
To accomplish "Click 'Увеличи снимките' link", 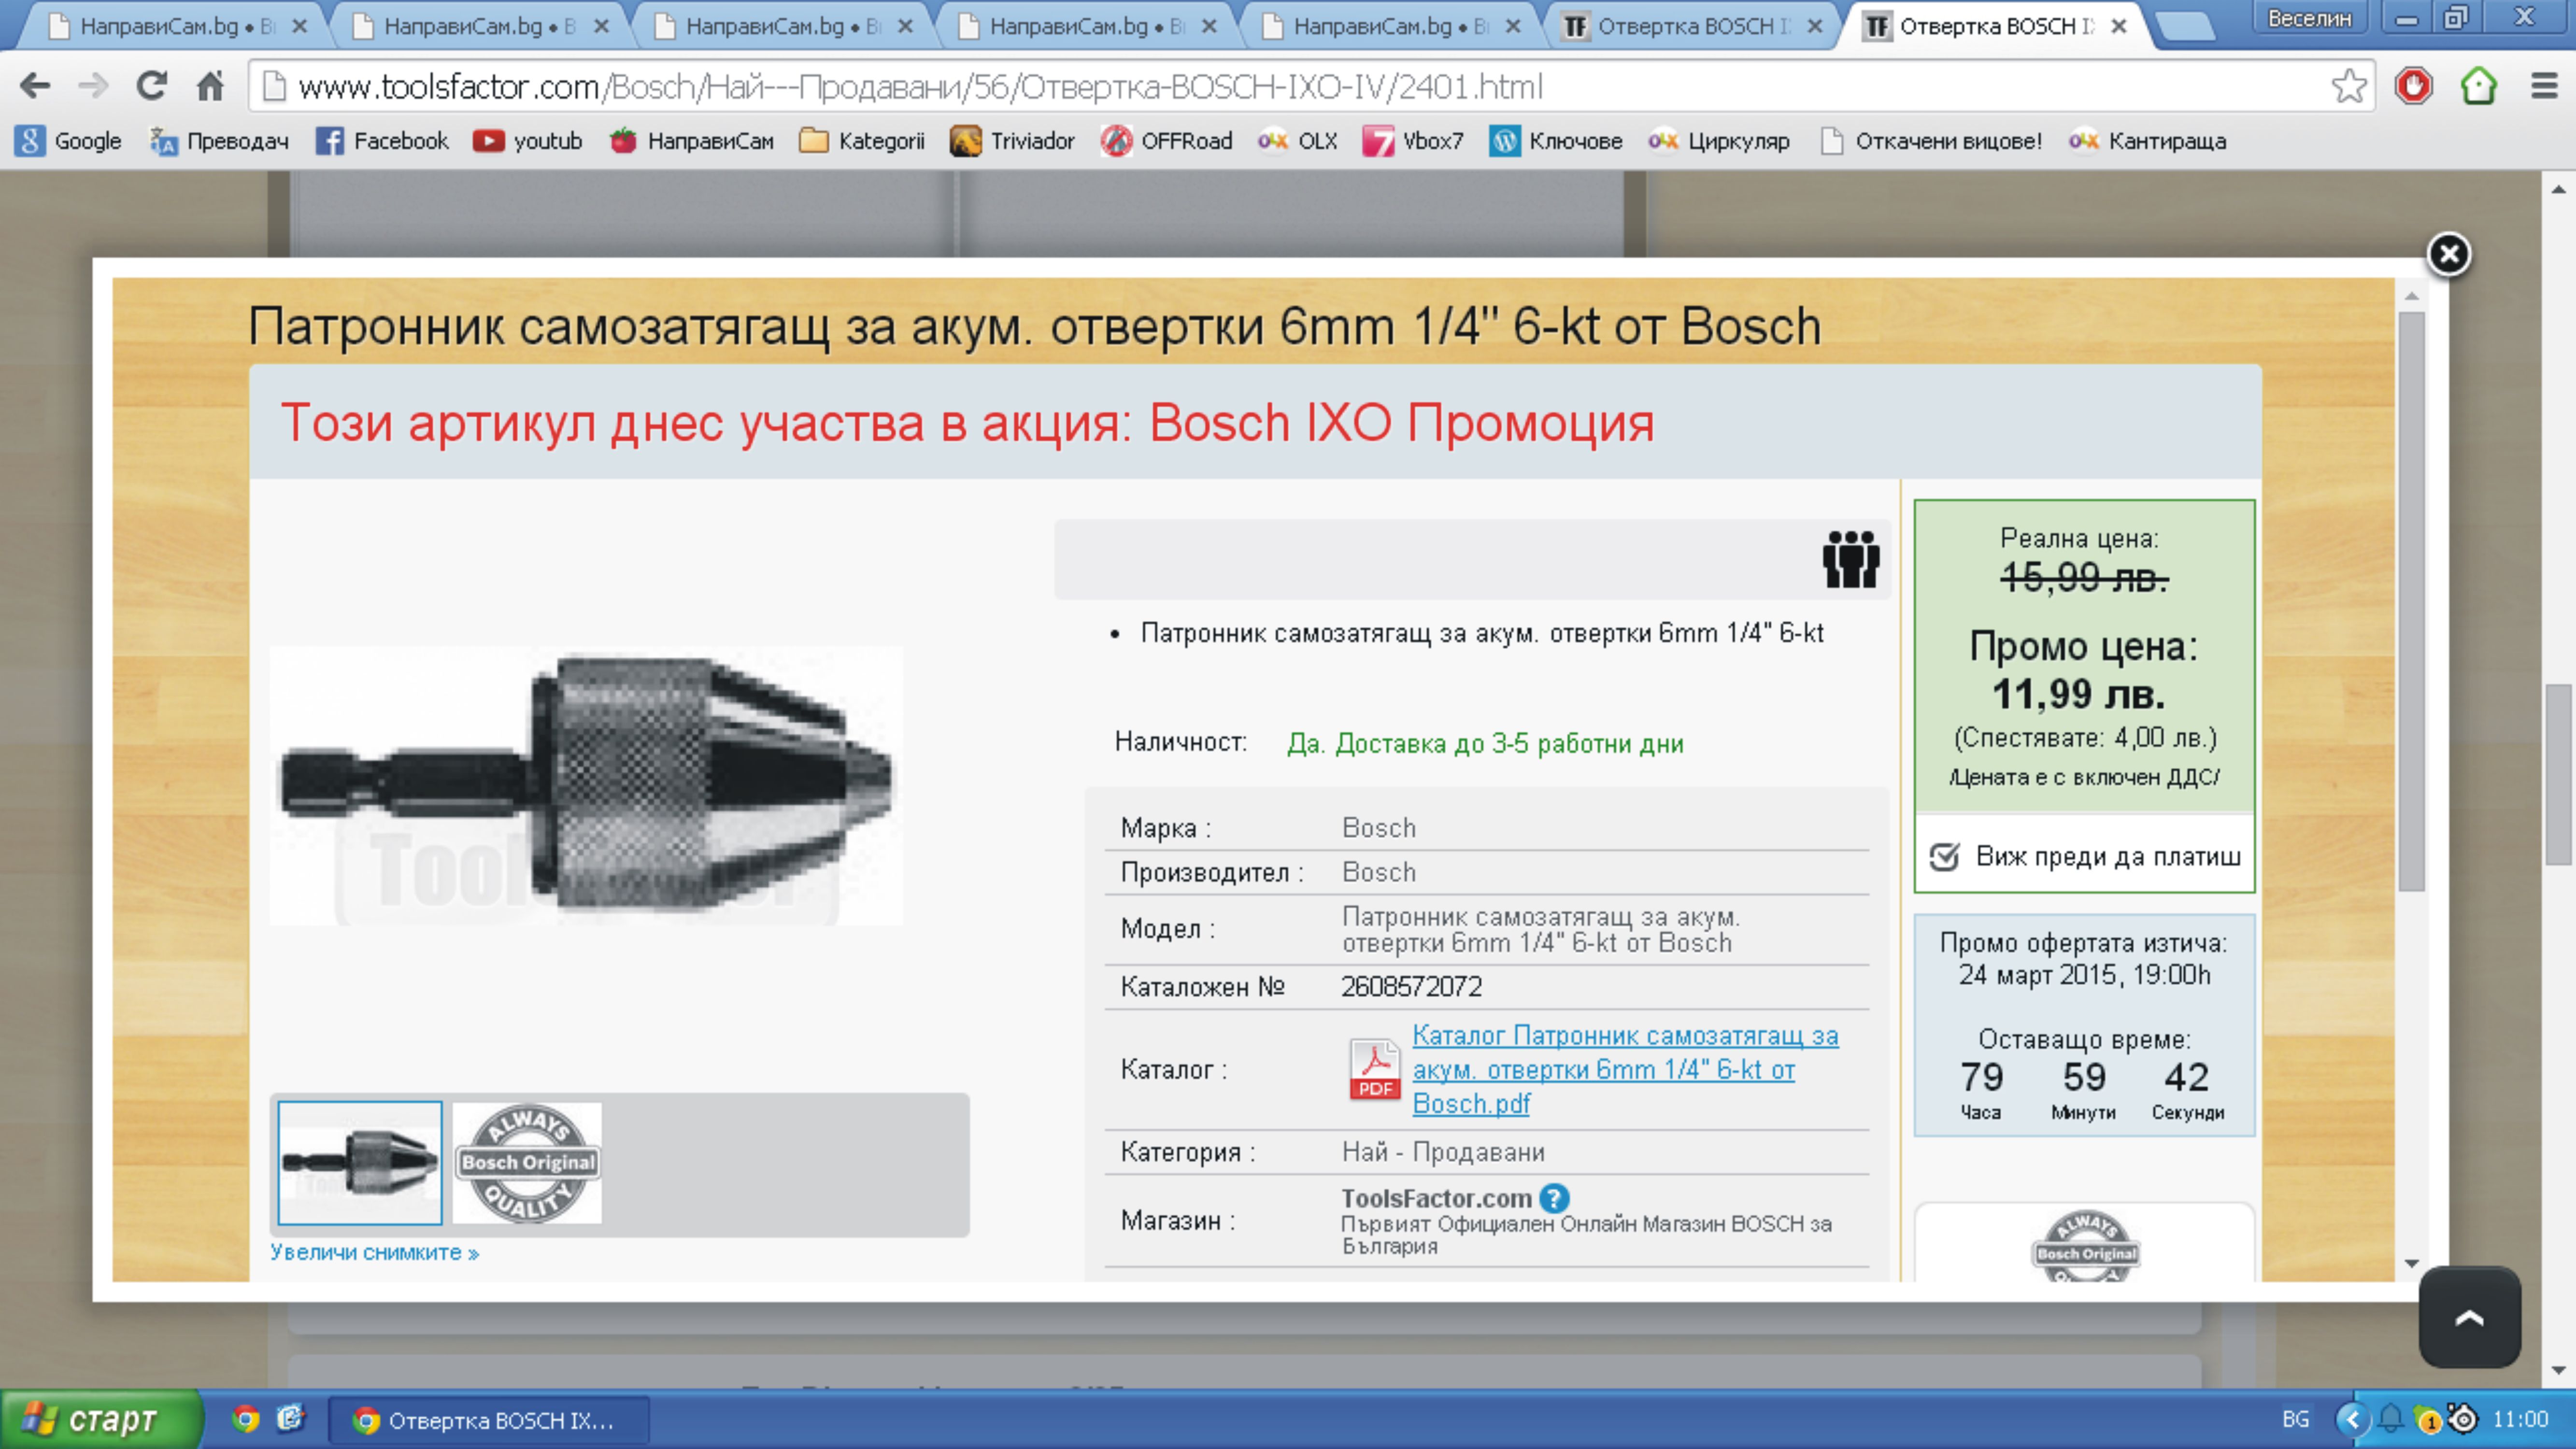I will (374, 1253).
